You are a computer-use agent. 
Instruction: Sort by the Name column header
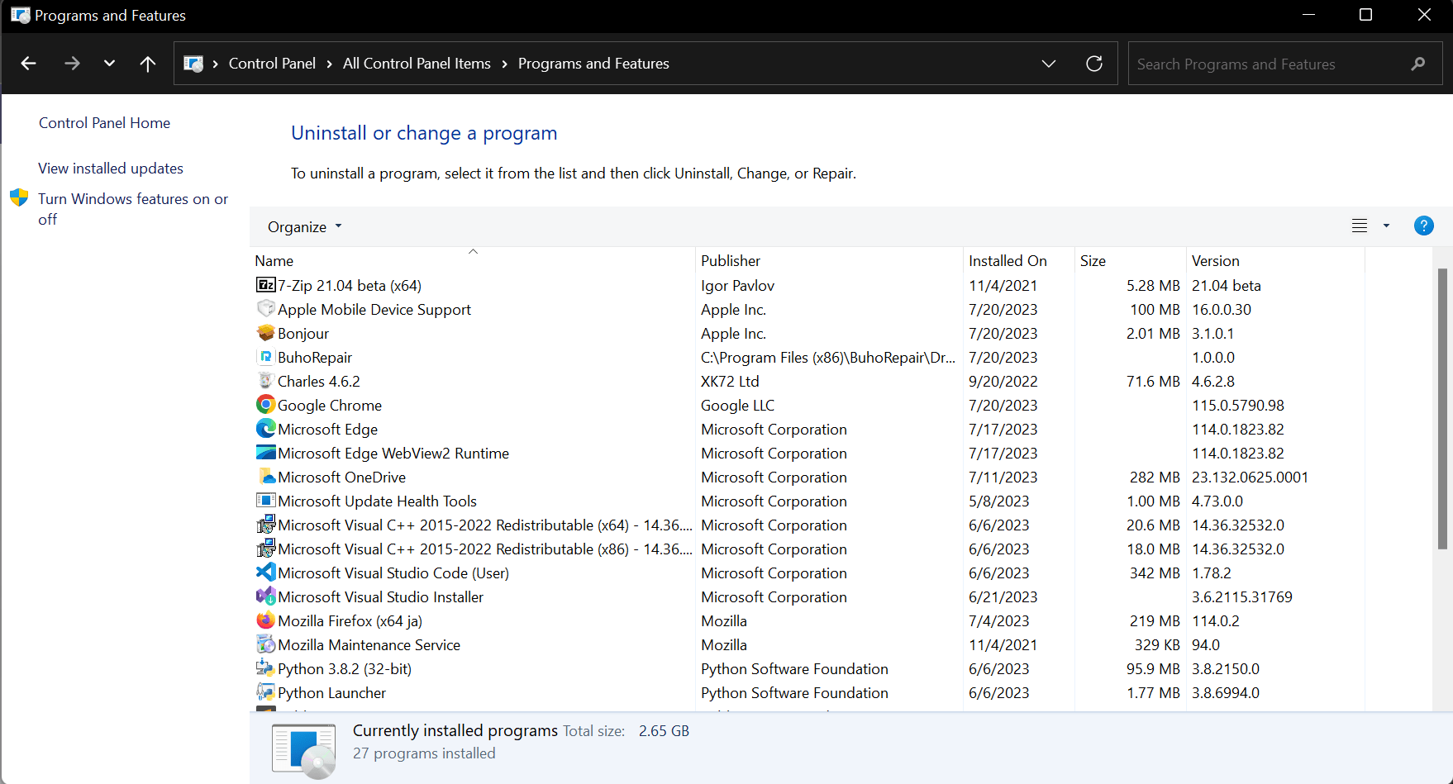coord(473,260)
